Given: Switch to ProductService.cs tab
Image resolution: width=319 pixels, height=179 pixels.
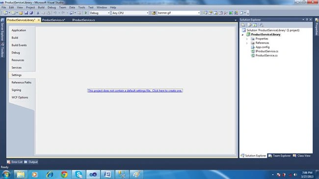Looking at the screenshot, I should (53, 20).
